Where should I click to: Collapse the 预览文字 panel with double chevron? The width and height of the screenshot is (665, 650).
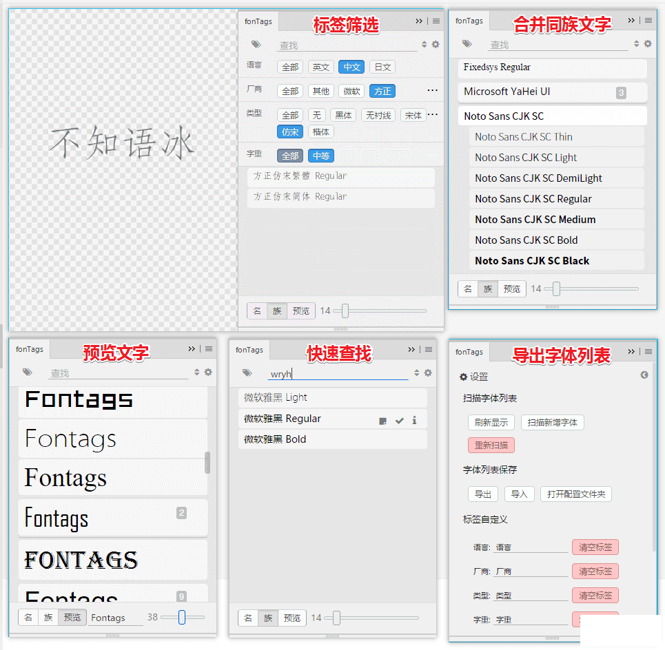(192, 348)
